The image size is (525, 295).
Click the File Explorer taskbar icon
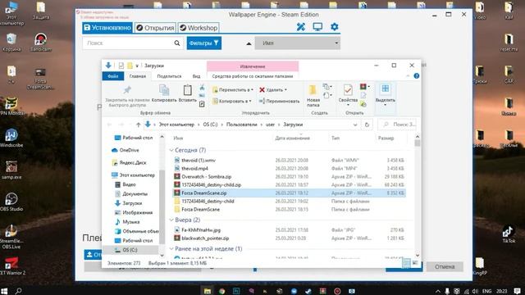tap(208, 291)
